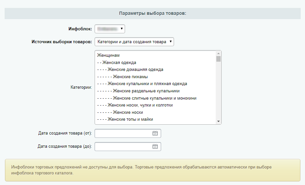The image size is (305, 185).
Task: Open calendar for creation date (до)
Action: point(155,146)
